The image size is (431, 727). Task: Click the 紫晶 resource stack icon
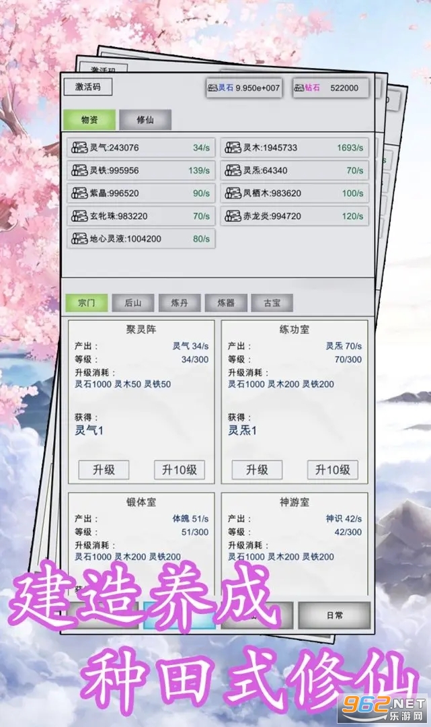pos(79,193)
